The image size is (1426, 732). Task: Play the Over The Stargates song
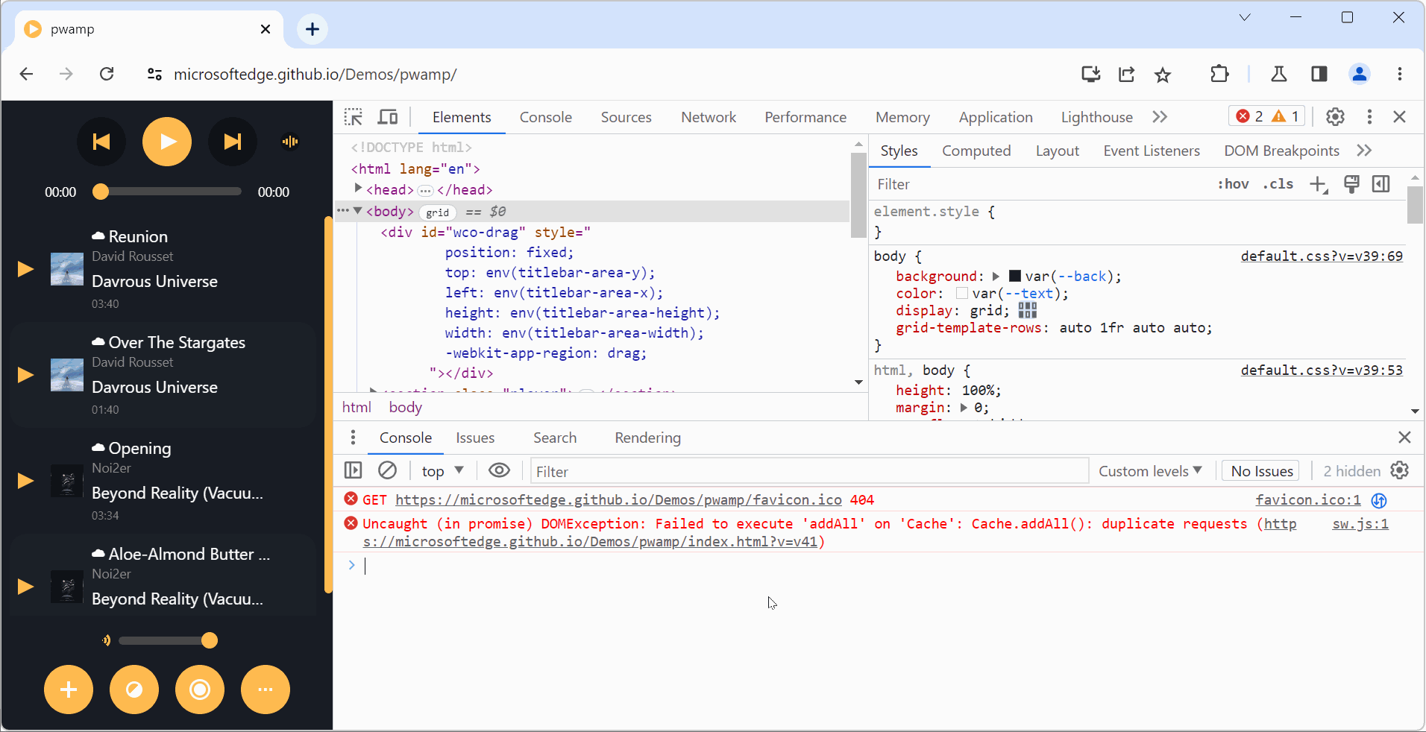click(26, 375)
